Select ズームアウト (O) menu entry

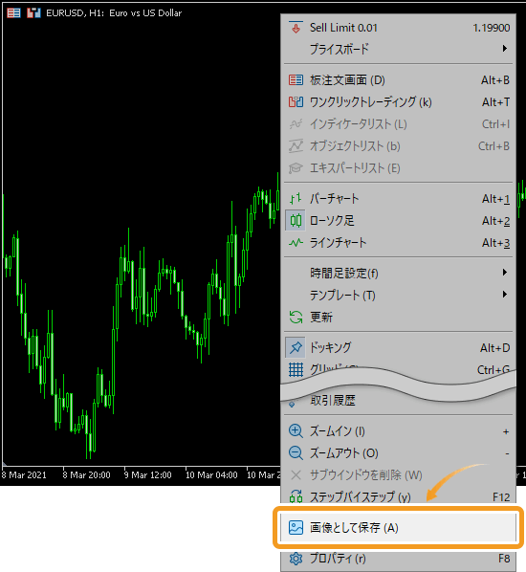tap(398, 453)
